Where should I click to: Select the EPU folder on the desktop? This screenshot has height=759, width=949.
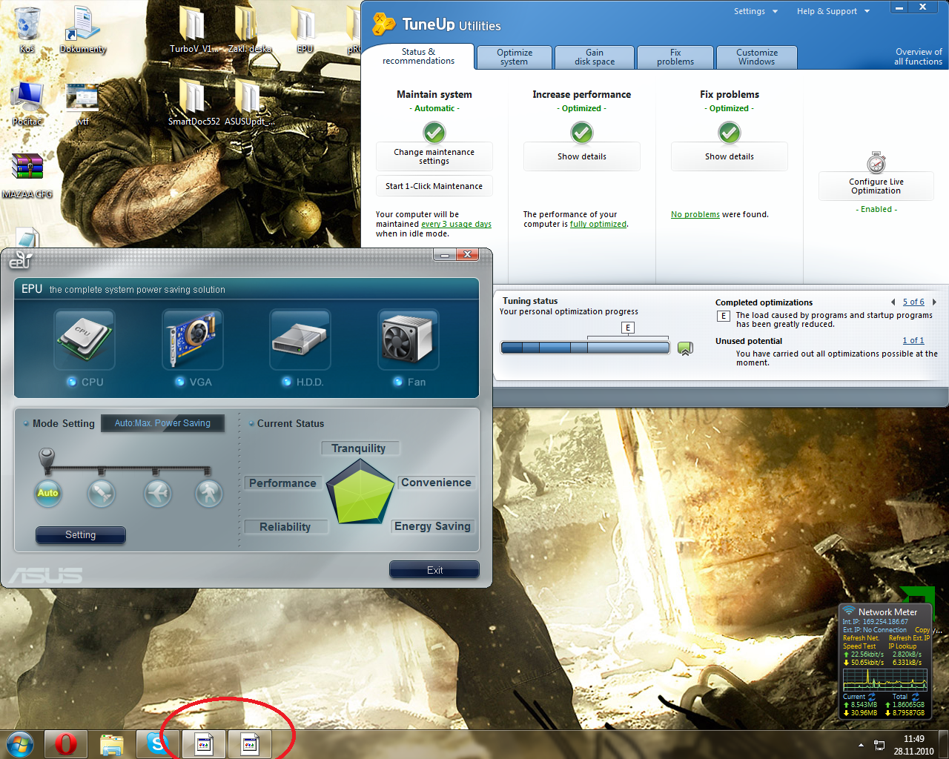pos(305,30)
